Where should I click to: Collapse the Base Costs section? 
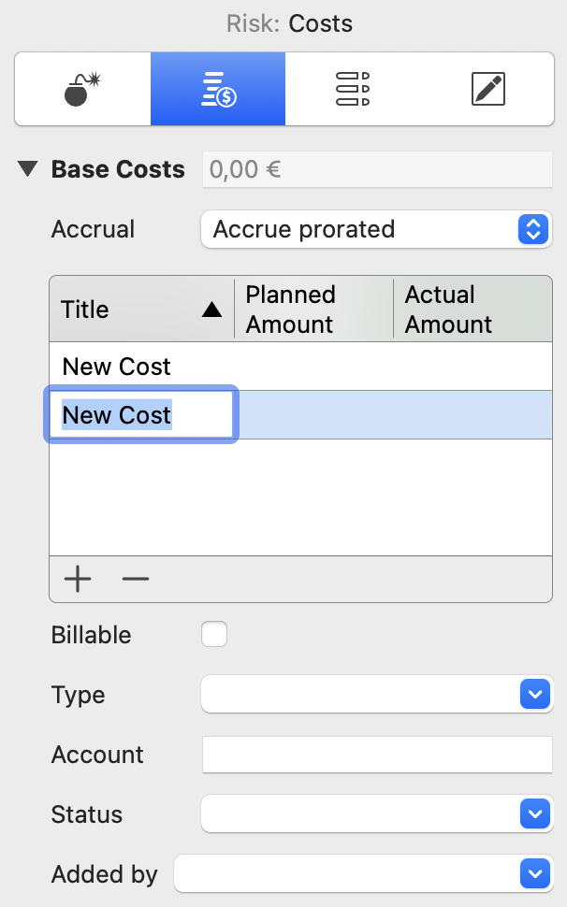26,169
